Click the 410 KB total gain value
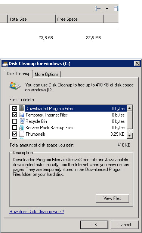 coord(124,145)
